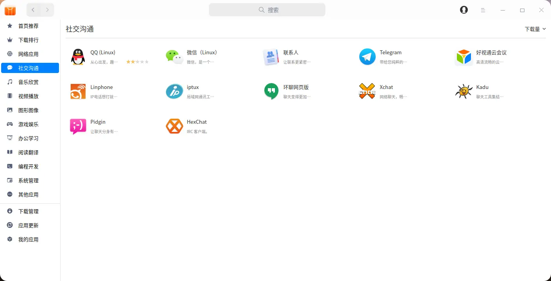Click the app store logo icon

10,10
